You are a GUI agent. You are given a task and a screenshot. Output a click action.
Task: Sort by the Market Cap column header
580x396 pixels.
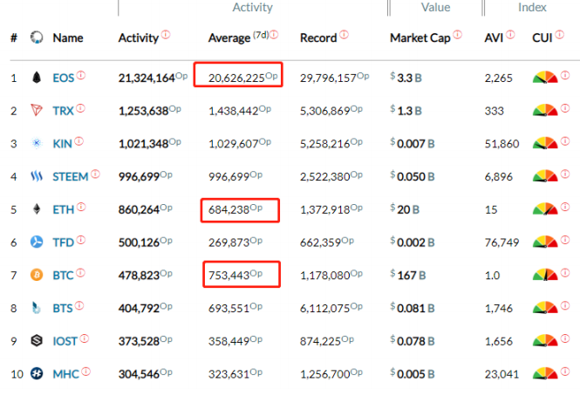[420, 38]
